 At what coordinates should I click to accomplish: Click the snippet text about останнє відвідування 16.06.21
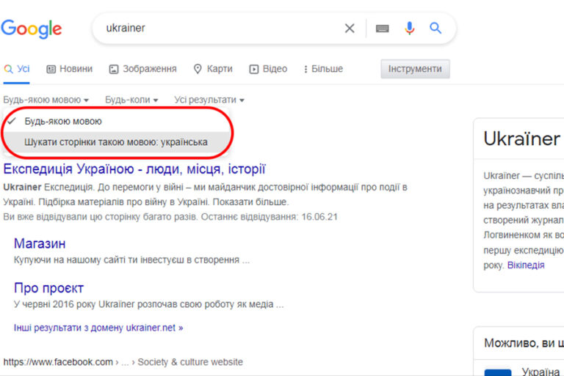point(170,217)
